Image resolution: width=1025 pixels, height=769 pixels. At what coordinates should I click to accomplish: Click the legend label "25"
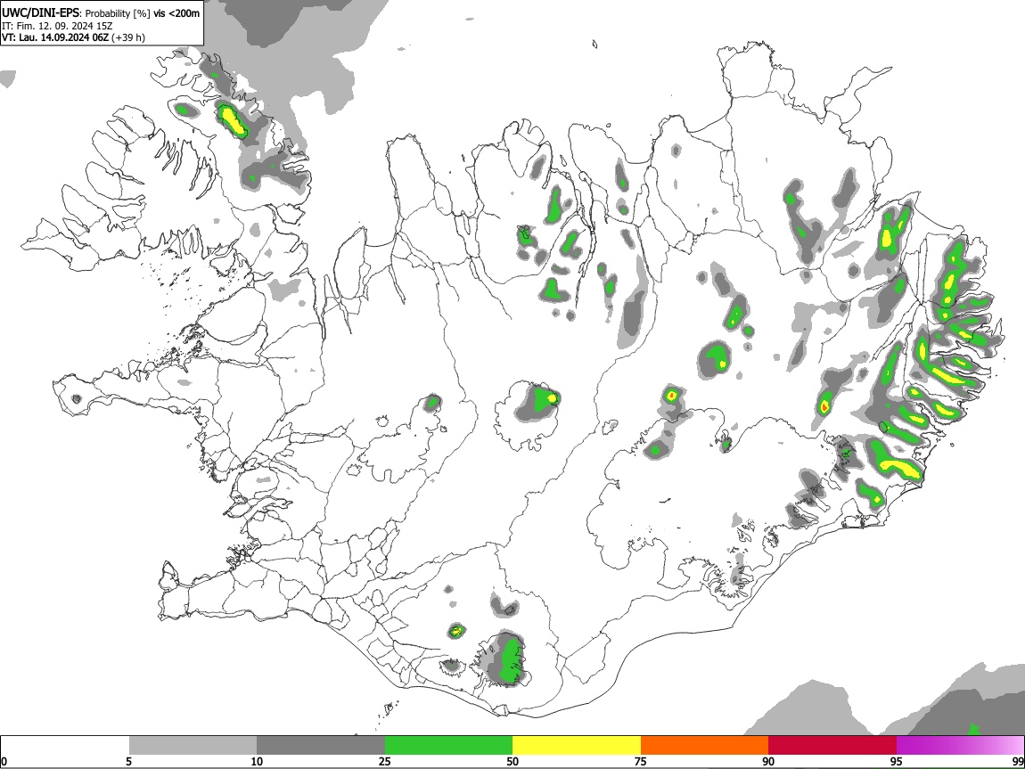[384, 761]
